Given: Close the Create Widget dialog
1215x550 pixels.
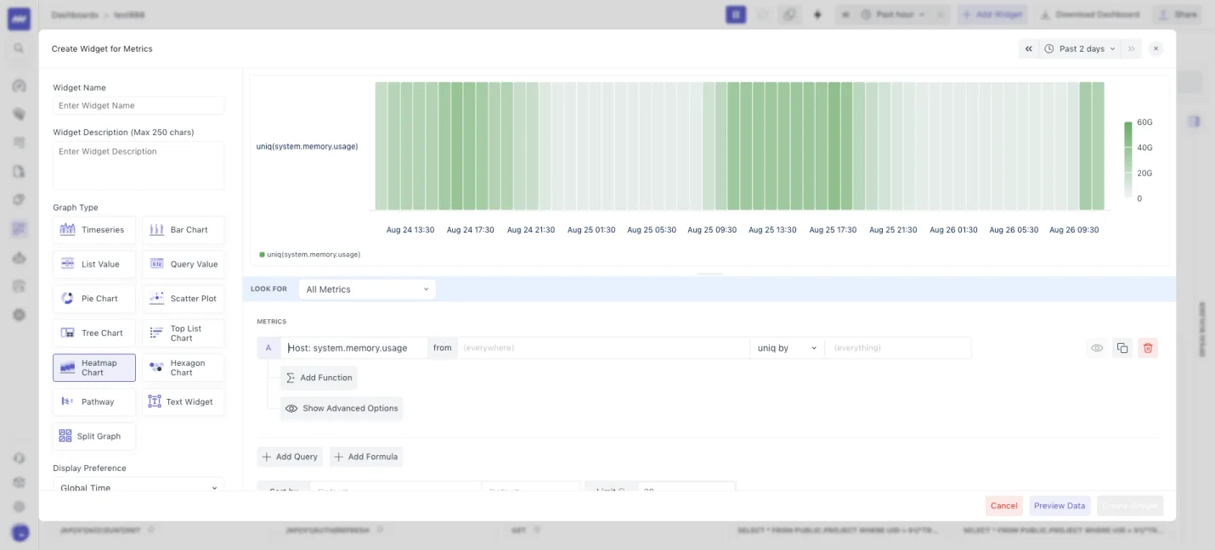Looking at the screenshot, I should click(1156, 49).
